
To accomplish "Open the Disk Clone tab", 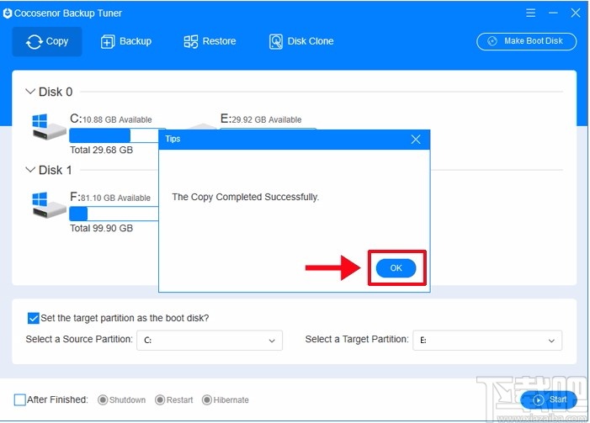I will tap(302, 41).
